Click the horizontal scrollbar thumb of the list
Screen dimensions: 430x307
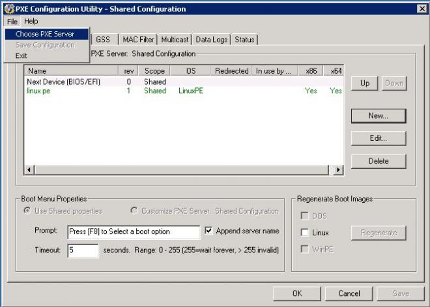tap(182, 170)
